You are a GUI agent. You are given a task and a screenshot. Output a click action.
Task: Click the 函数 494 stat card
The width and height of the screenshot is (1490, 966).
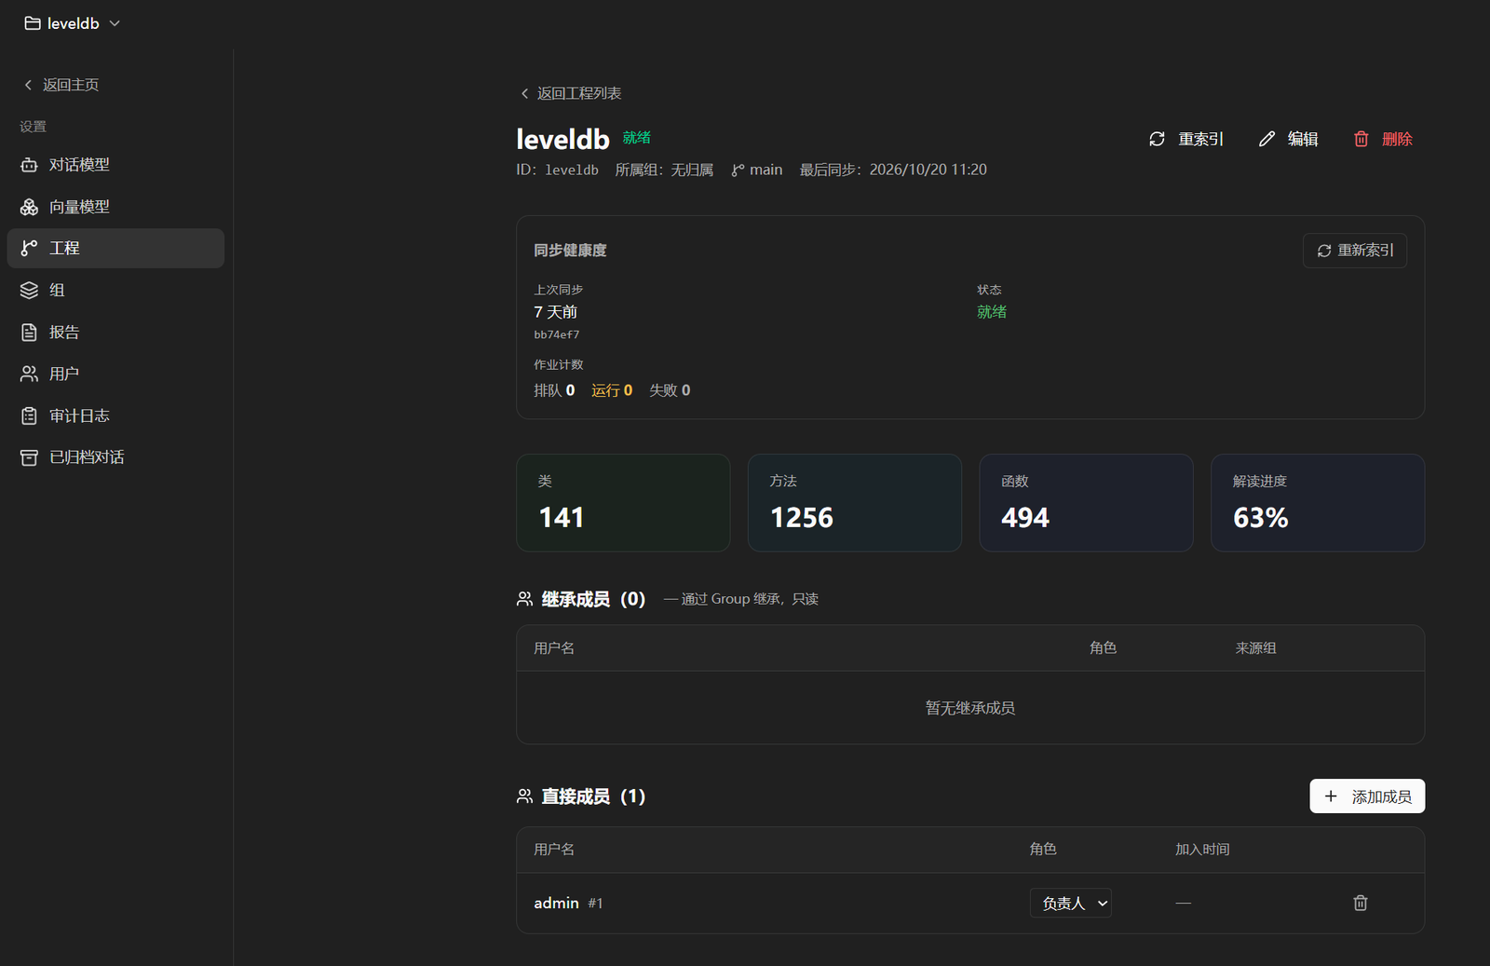tap(1086, 503)
